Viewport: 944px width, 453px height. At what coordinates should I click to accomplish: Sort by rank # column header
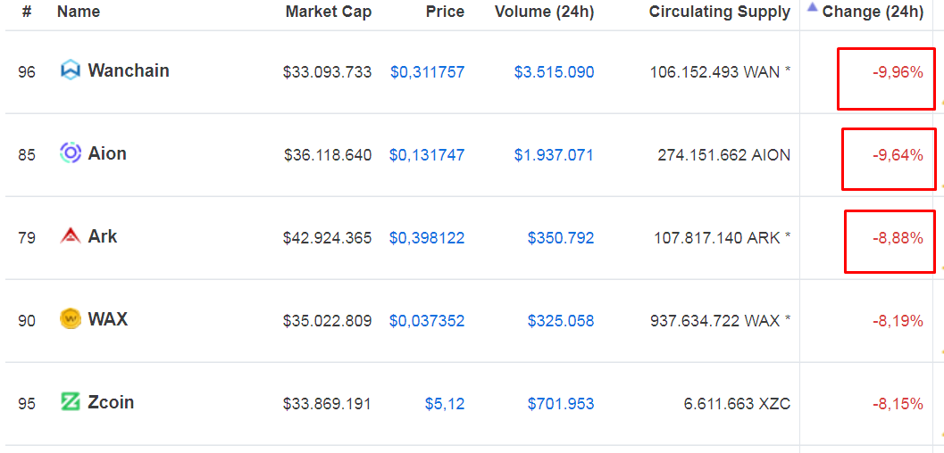(x=27, y=12)
